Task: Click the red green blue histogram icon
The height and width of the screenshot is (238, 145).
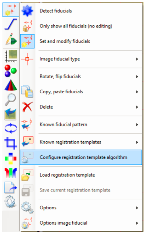Action: [11, 173]
